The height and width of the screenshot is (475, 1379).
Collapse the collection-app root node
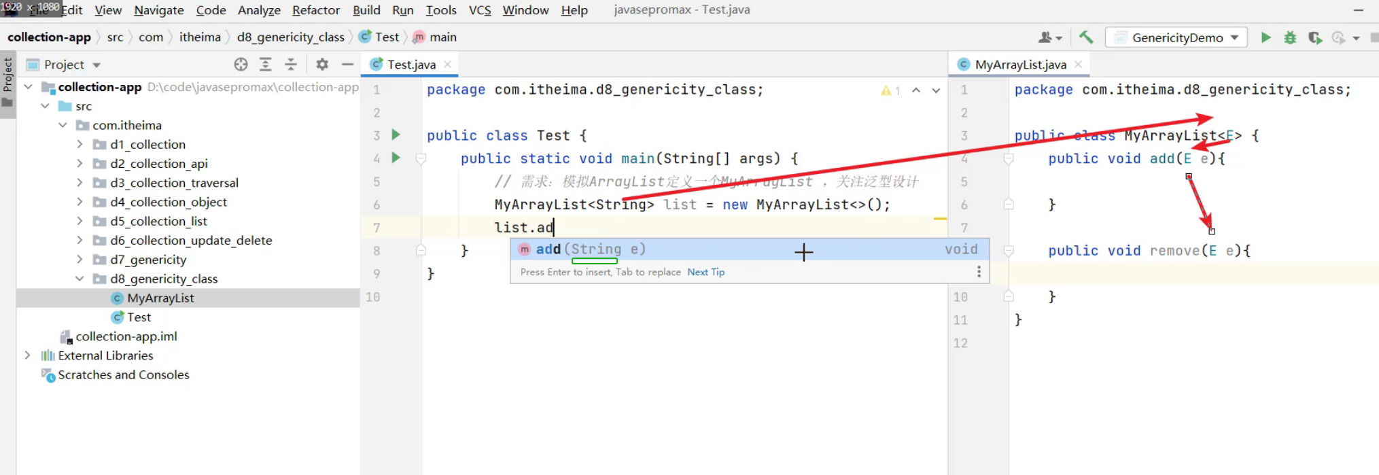click(x=28, y=87)
